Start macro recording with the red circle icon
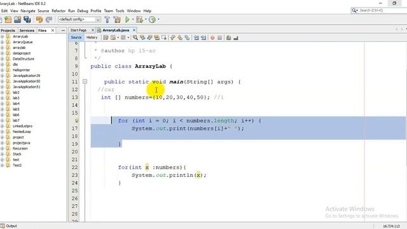This screenshot has height=229, width=407. (212, 38)
